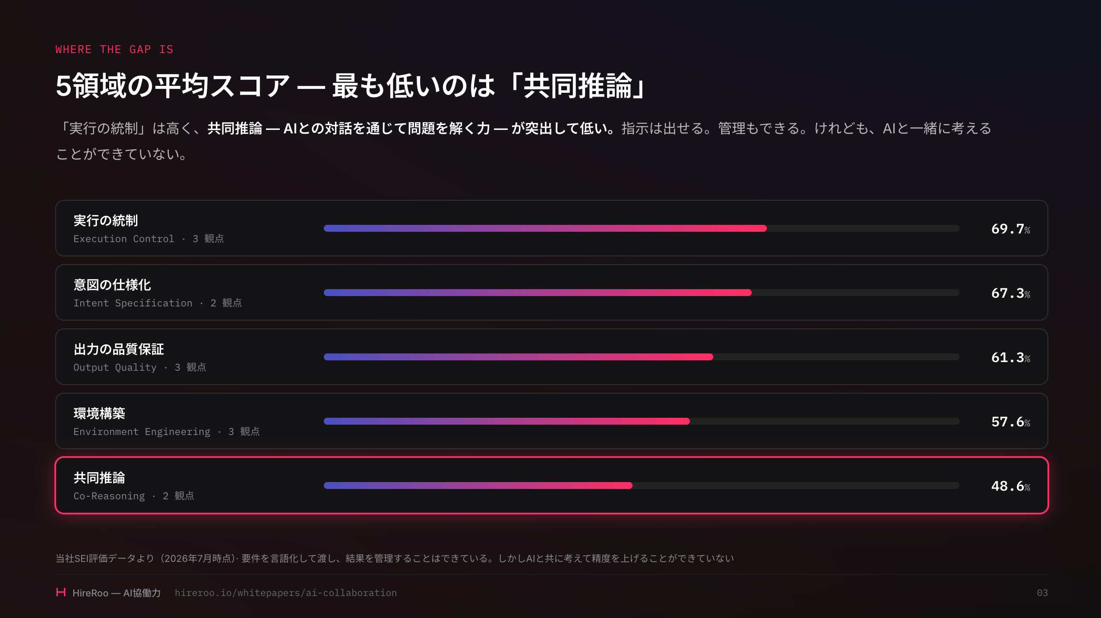1101x618 pixels.
Task: Click the Output Quality progress bar
Action: pyautogui.click(x=641, y=357)
